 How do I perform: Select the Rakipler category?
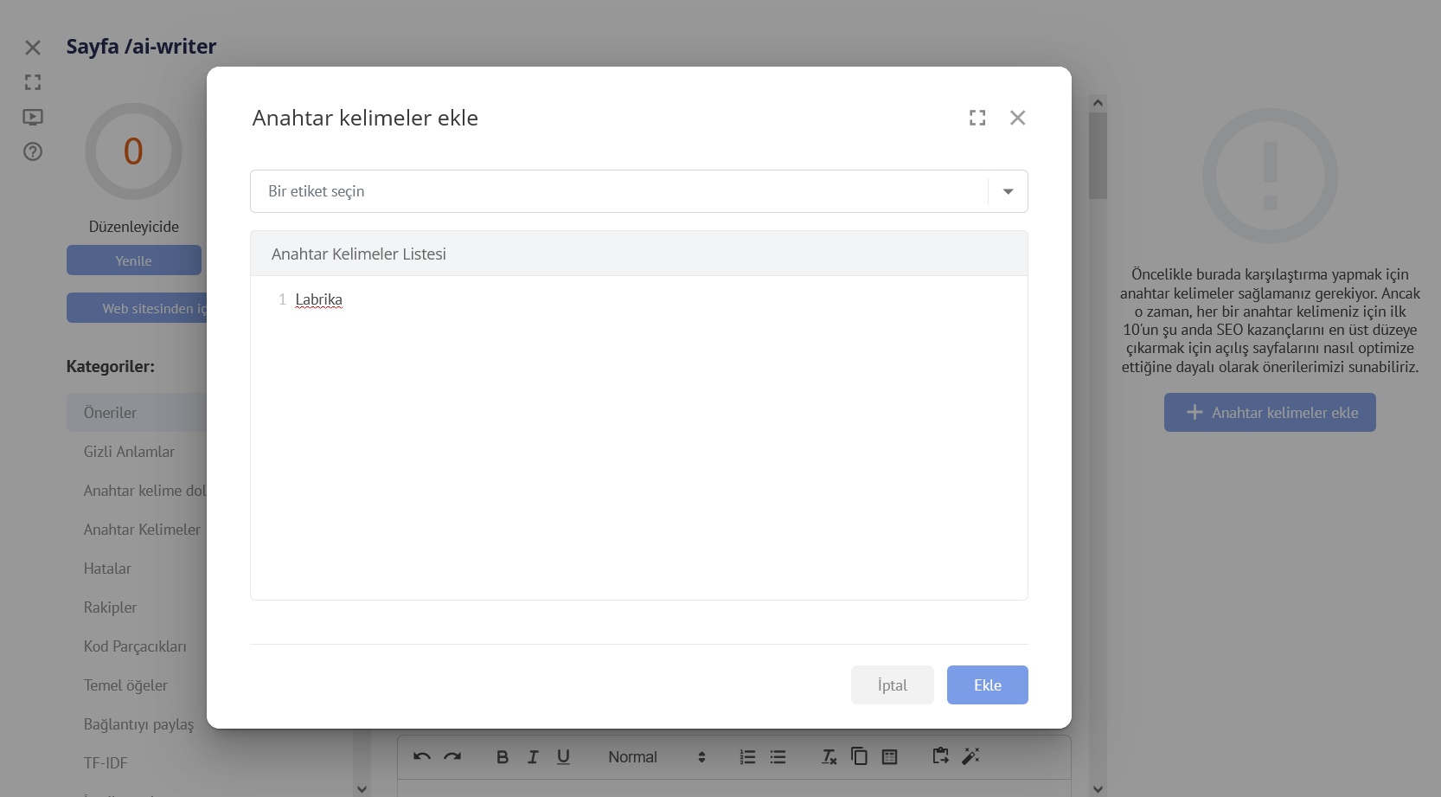(110, 607)
